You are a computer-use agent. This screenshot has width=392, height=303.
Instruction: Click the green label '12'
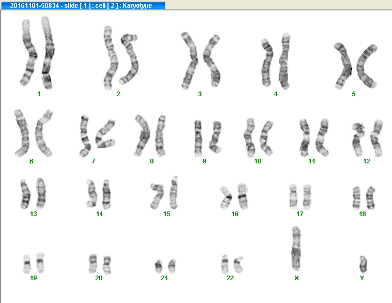tap(367, 161)
